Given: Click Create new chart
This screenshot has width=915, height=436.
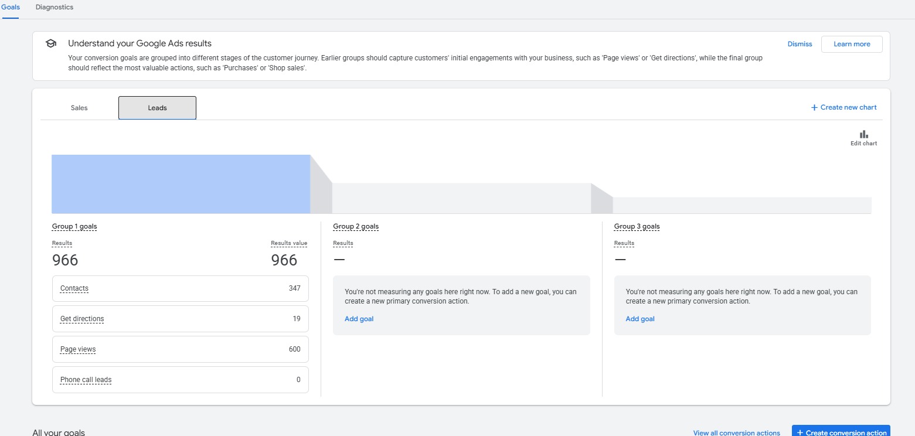Looking at the screenshot, I should point(843,107).
